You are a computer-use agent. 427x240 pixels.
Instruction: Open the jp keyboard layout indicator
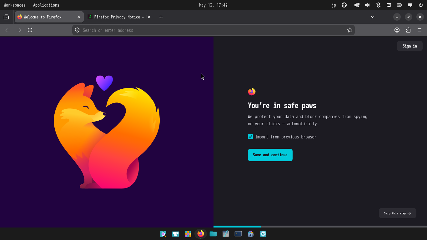point(334,5)
